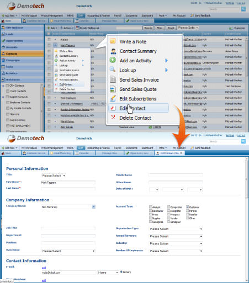Image resolution: width=249 pixels, height=283 pixels.
Task: Choose Edit Subscriptions in Mark Tappers menu
Action: point(68,79)
